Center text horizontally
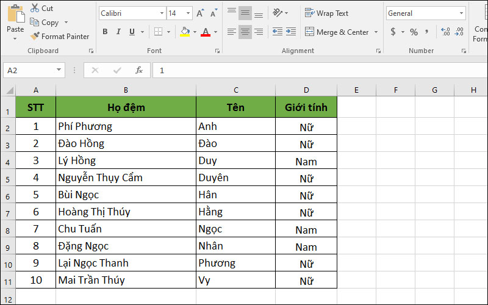Viewport: 488px width, 305px height. (x=245, y=32)
